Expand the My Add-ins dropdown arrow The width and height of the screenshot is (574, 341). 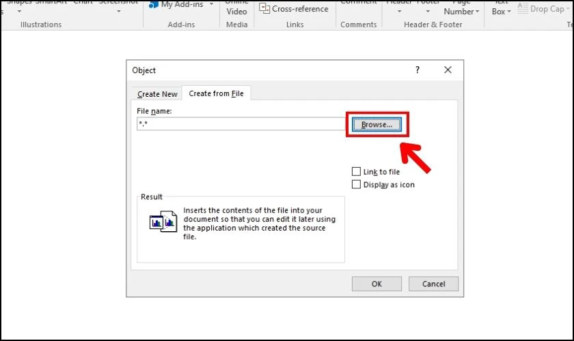[211, 4]
